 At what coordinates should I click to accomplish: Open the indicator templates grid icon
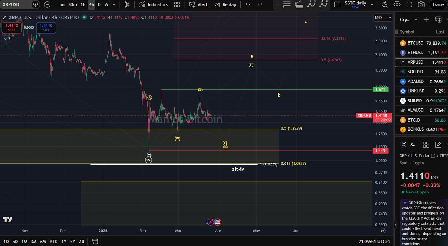click(177, 5)
